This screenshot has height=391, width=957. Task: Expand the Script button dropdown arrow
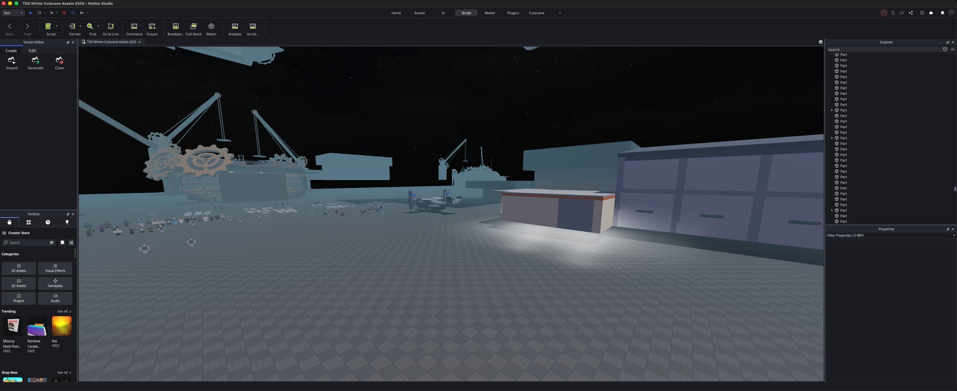click(x=57, y=26)
